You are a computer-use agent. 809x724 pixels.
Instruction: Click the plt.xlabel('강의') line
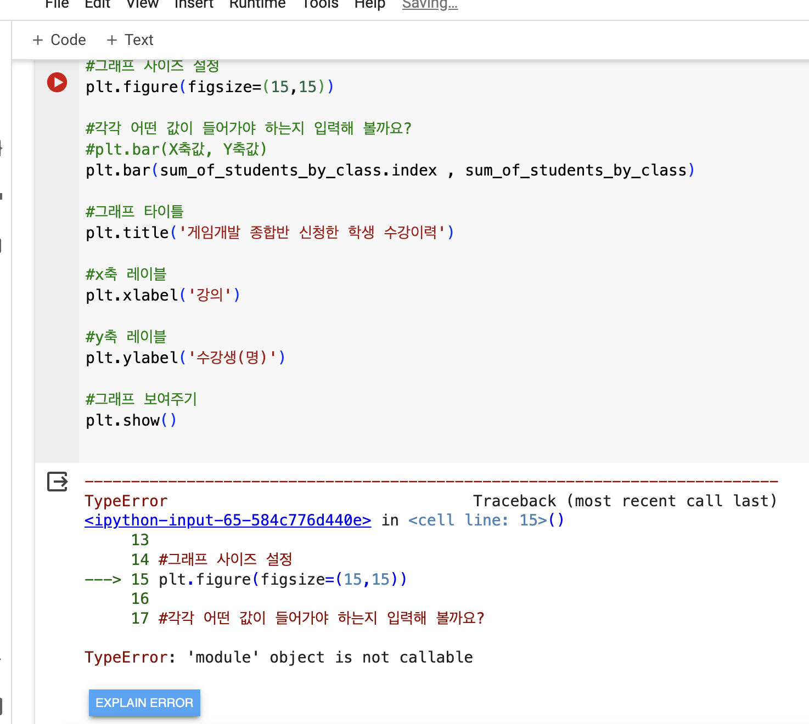[x=163, y=295]
